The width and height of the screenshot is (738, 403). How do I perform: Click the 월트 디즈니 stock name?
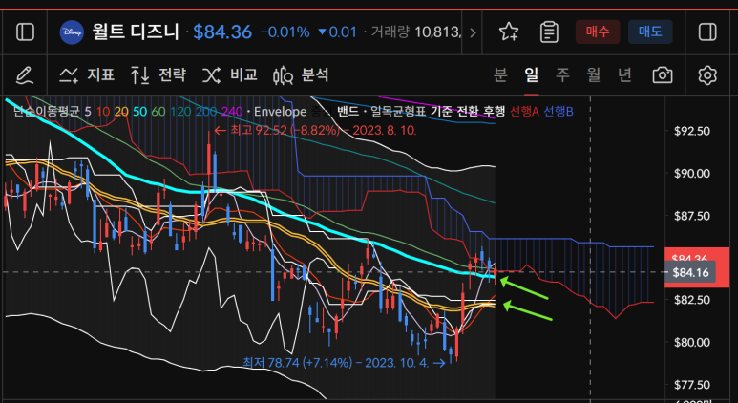[137, 32]
